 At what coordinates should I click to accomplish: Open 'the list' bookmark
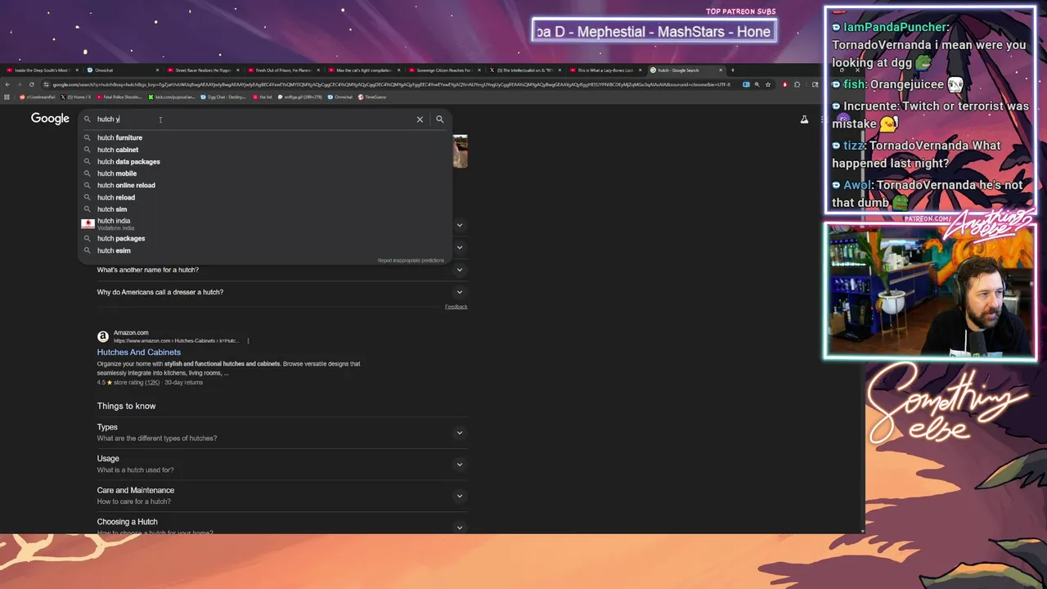coord(263,97)
